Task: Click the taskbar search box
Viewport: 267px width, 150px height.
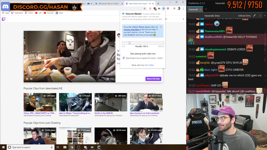Action: (30, 147)
